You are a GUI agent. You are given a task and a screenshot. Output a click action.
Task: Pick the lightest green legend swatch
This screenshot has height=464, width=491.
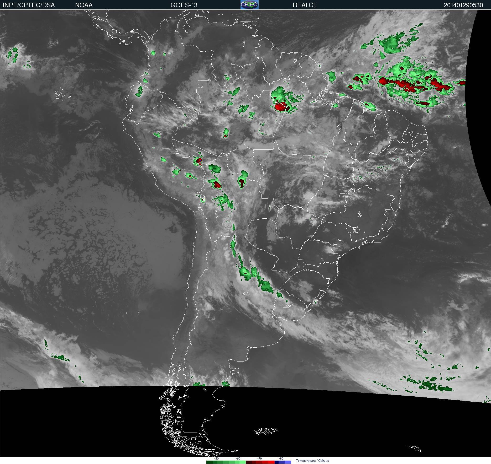[x=243, y=462]
